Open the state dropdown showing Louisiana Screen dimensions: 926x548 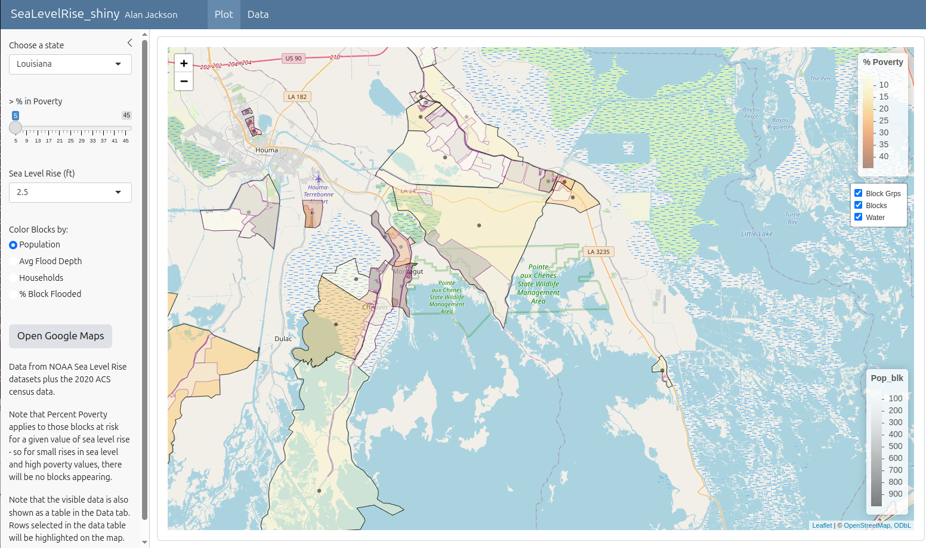click(x=70, y=64)
